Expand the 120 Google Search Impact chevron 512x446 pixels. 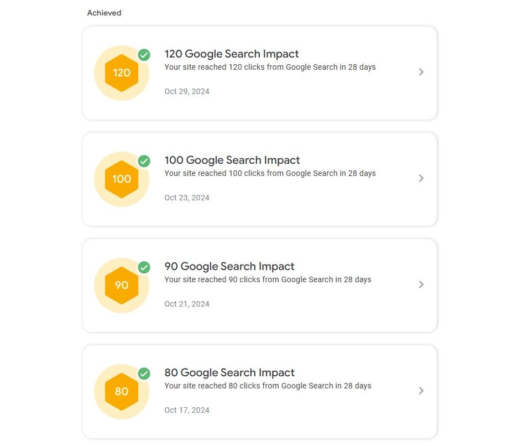click(421, 72)
